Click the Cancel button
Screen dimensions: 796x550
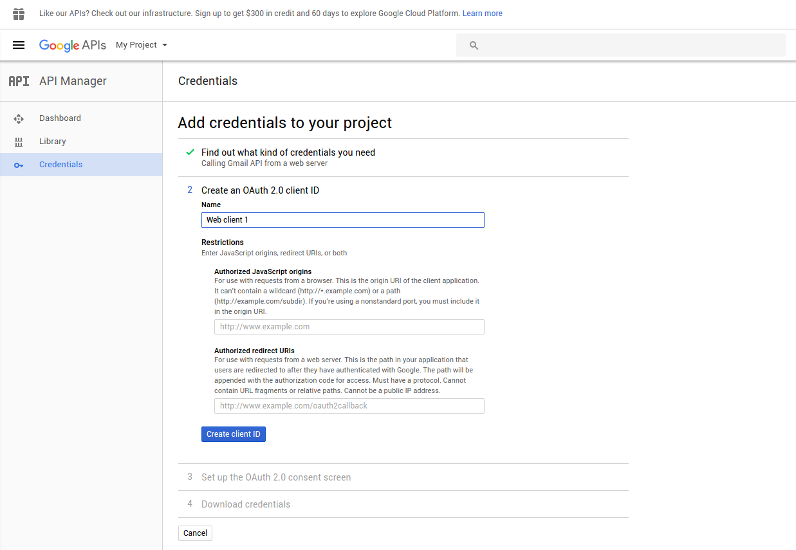point(195,533)
